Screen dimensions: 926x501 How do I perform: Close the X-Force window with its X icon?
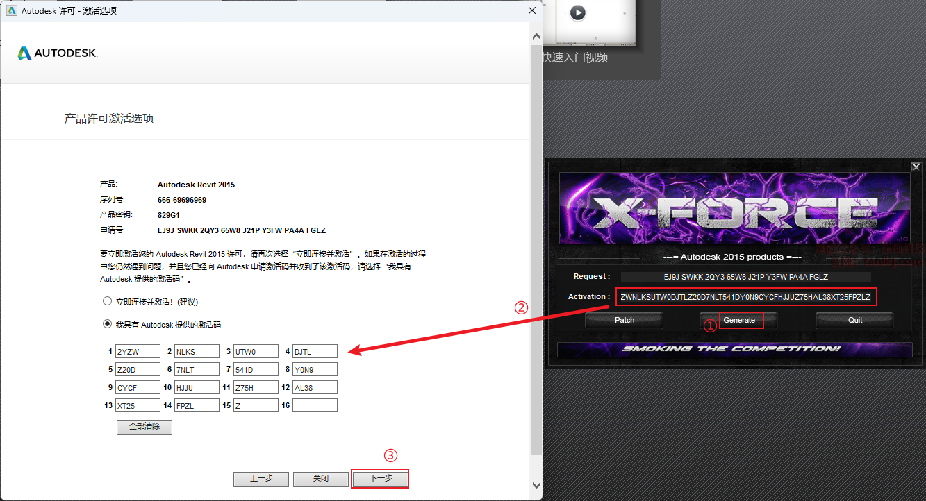[x=916, y=167]
